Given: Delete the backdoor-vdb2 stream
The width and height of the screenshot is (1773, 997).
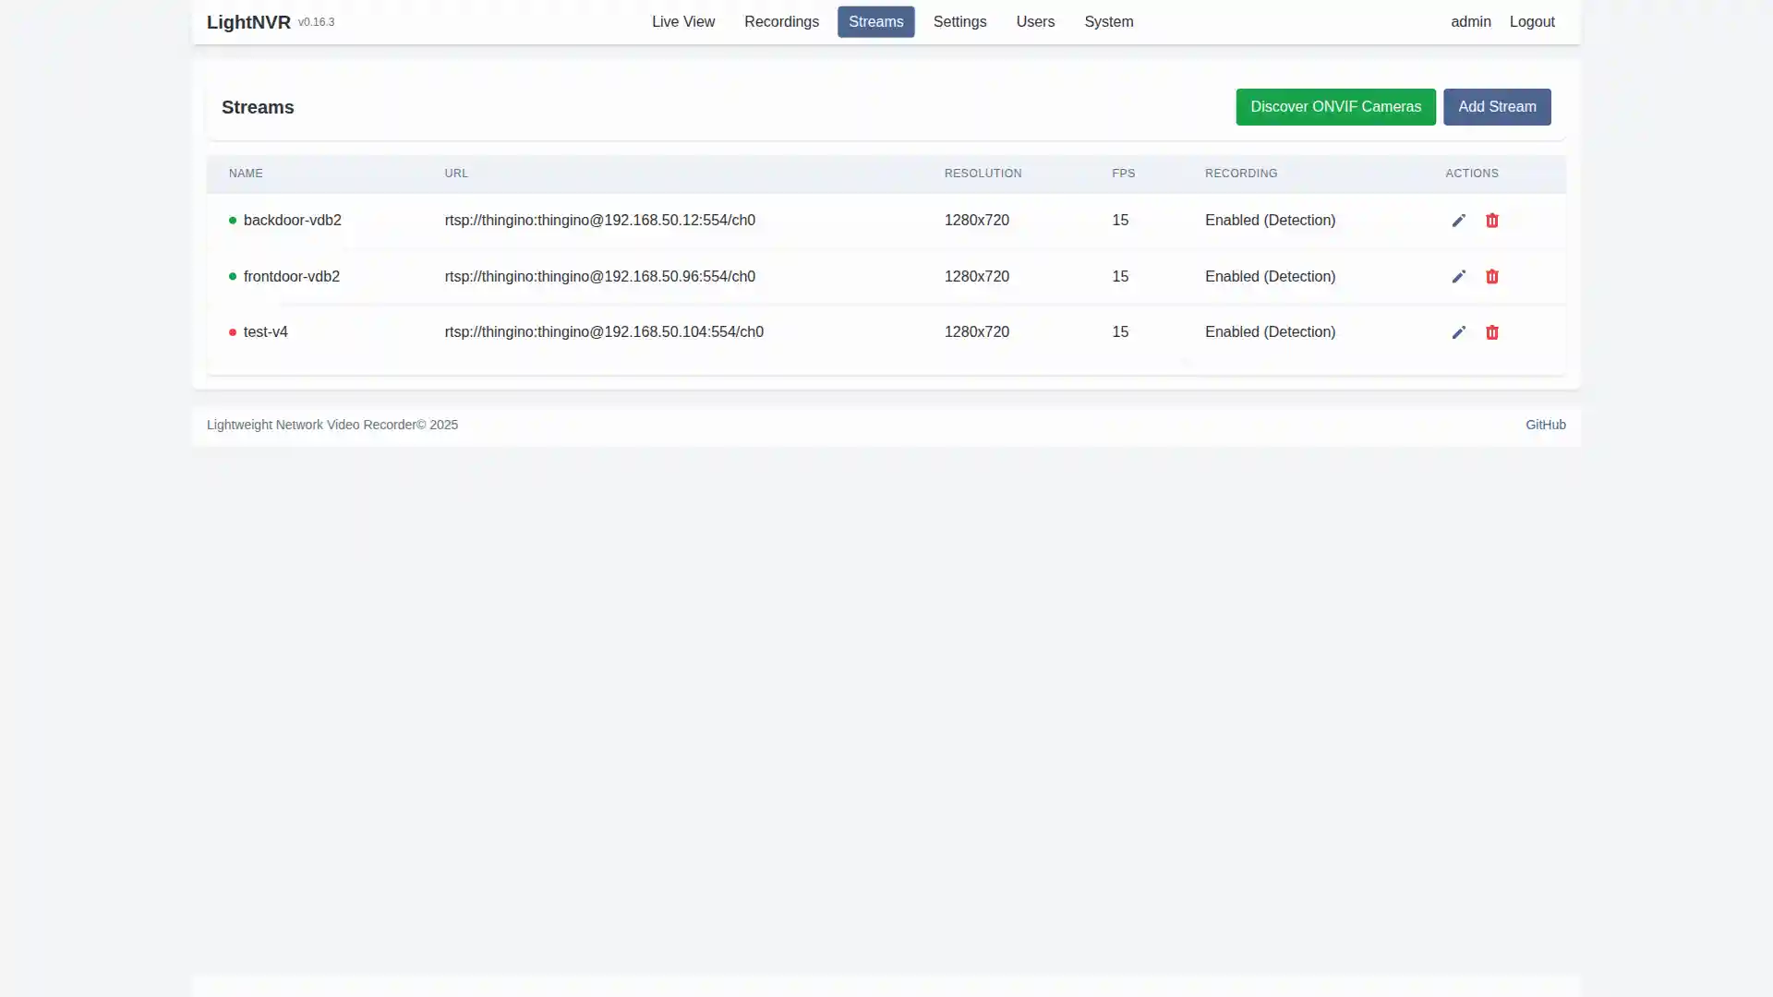Looking at the screenshot, I should [x=1491, y=221].
